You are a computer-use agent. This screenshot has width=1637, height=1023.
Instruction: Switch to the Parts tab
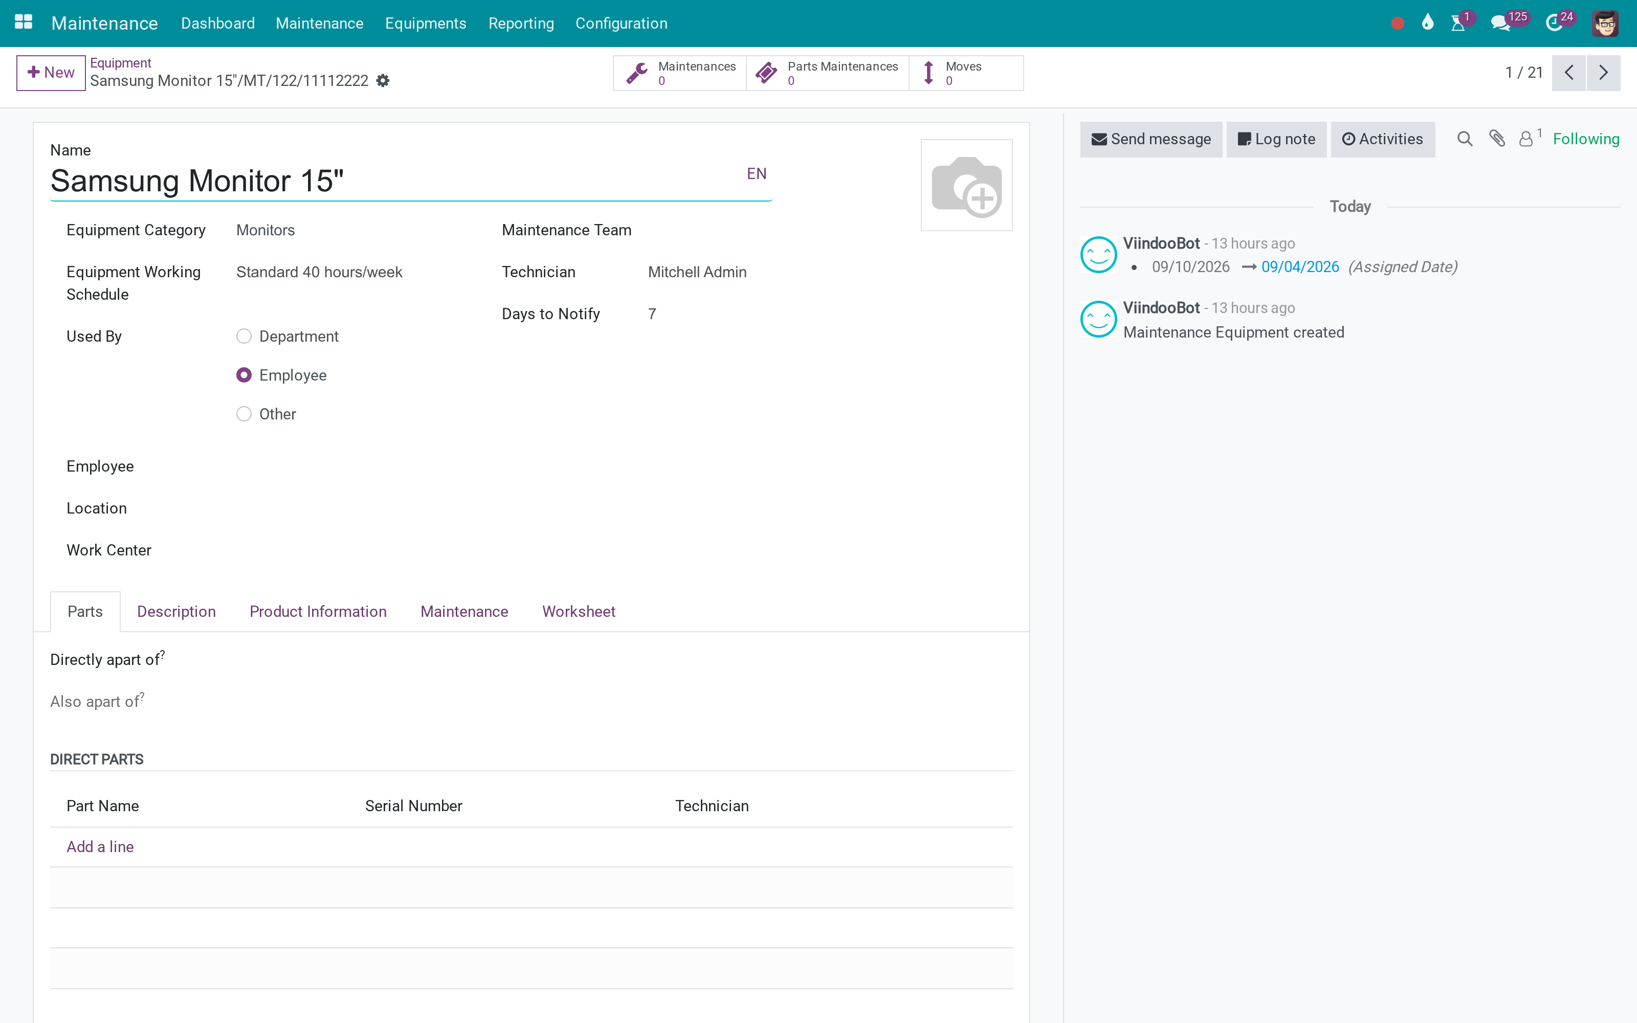85,612
